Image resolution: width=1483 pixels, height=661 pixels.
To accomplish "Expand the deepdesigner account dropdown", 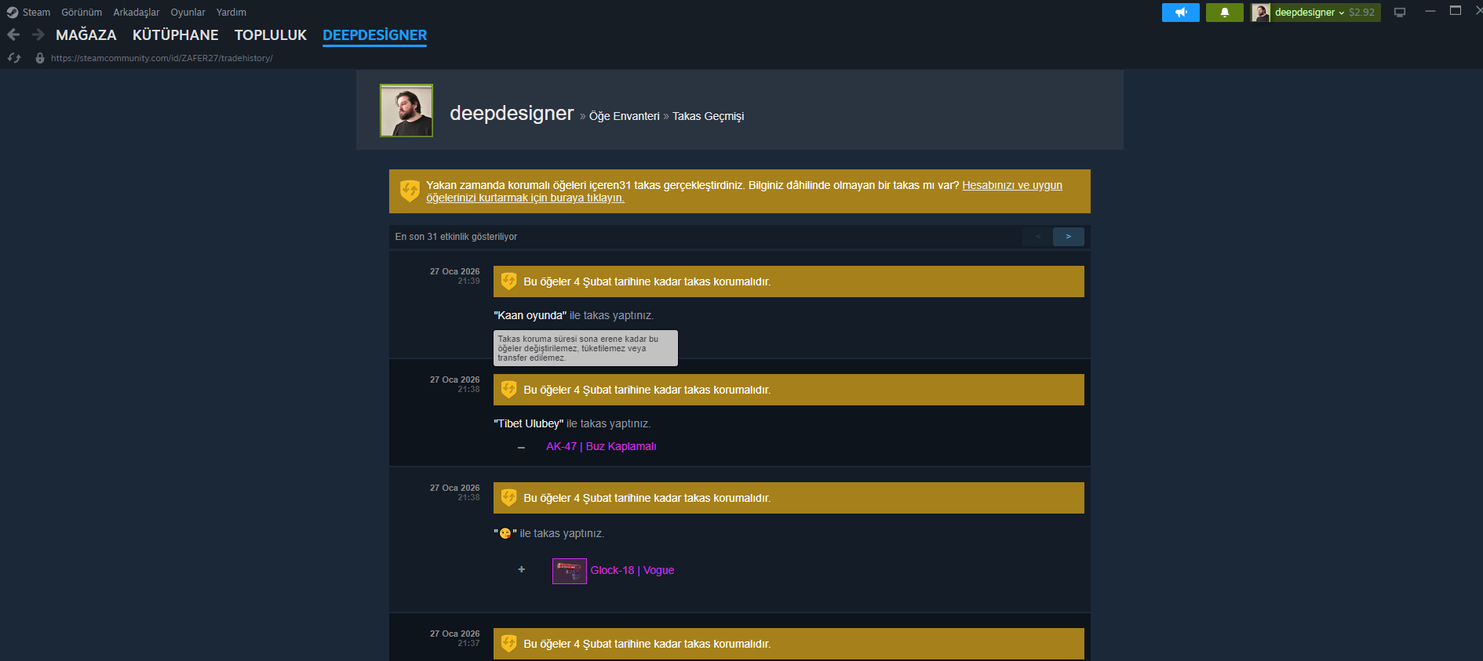I will [x=1310, y=13].
